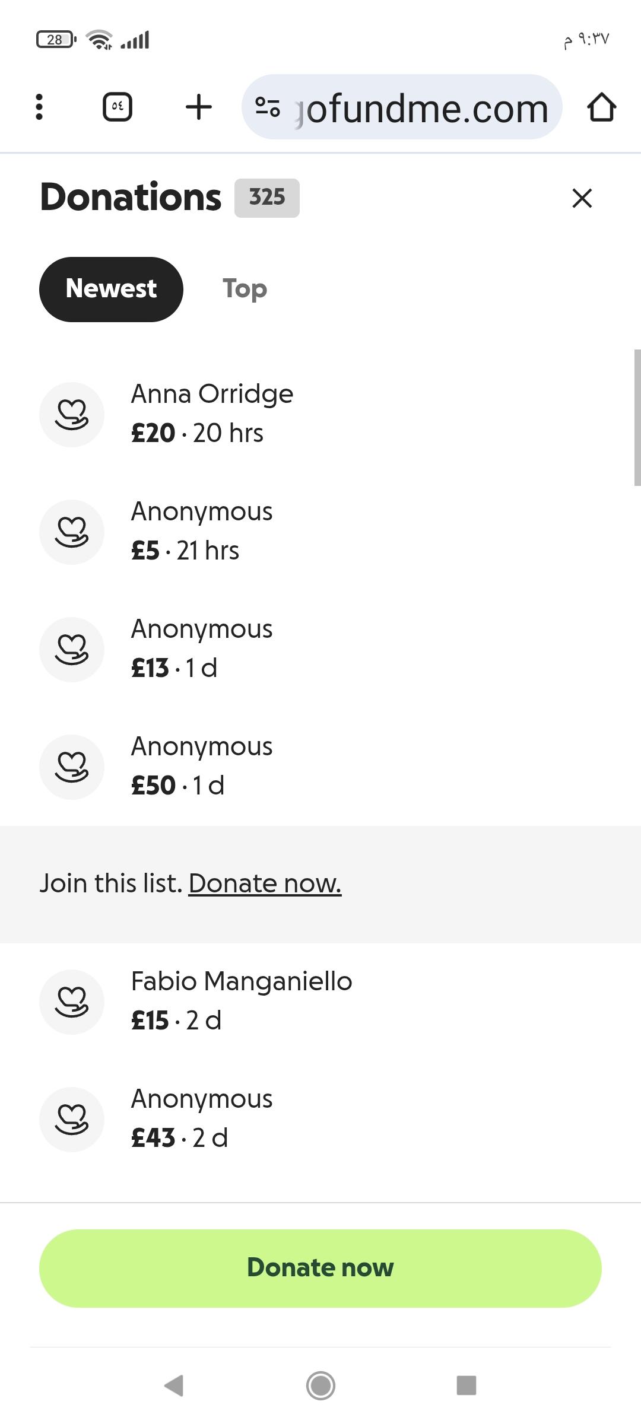Screen dimensions: 641x1424
Task: Open recent apps with square button
Action: tap(466, 1385)
